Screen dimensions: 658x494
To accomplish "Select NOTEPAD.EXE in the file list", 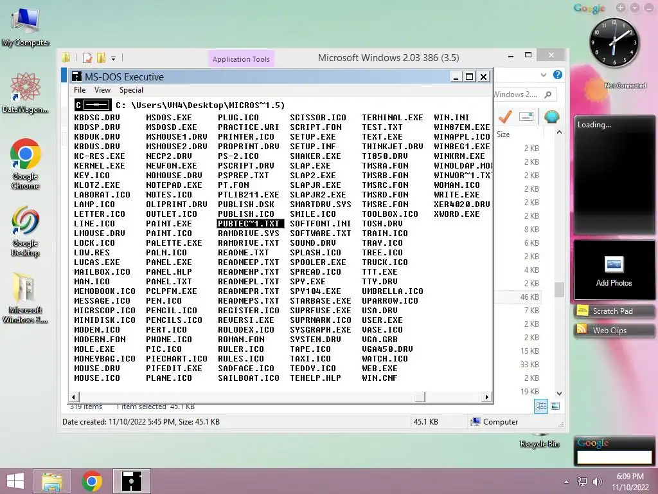I will point(174,185).
